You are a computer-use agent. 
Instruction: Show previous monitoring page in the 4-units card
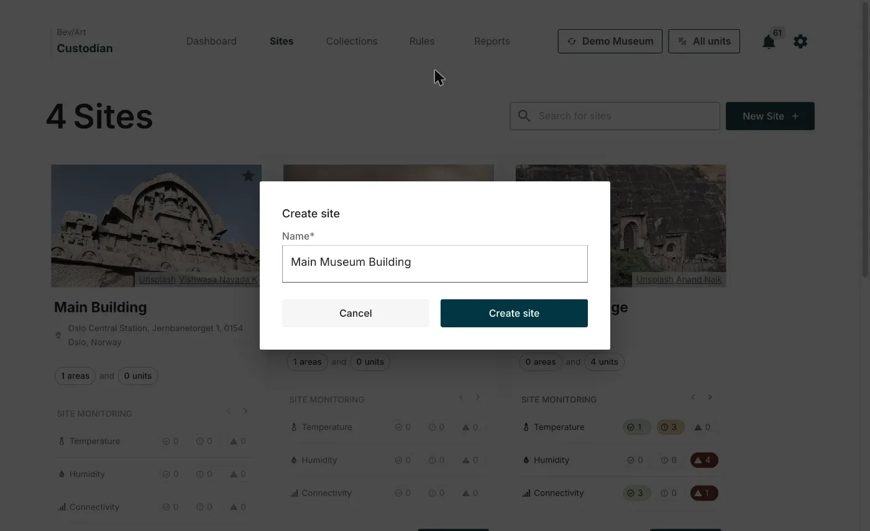(693, 397)
